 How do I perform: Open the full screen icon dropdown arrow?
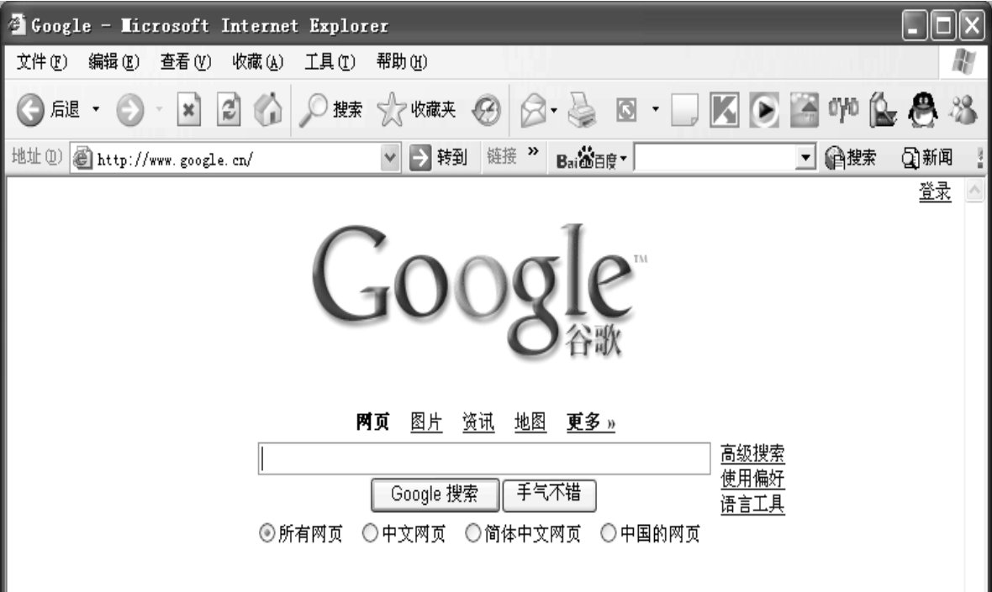coord(656,109)
